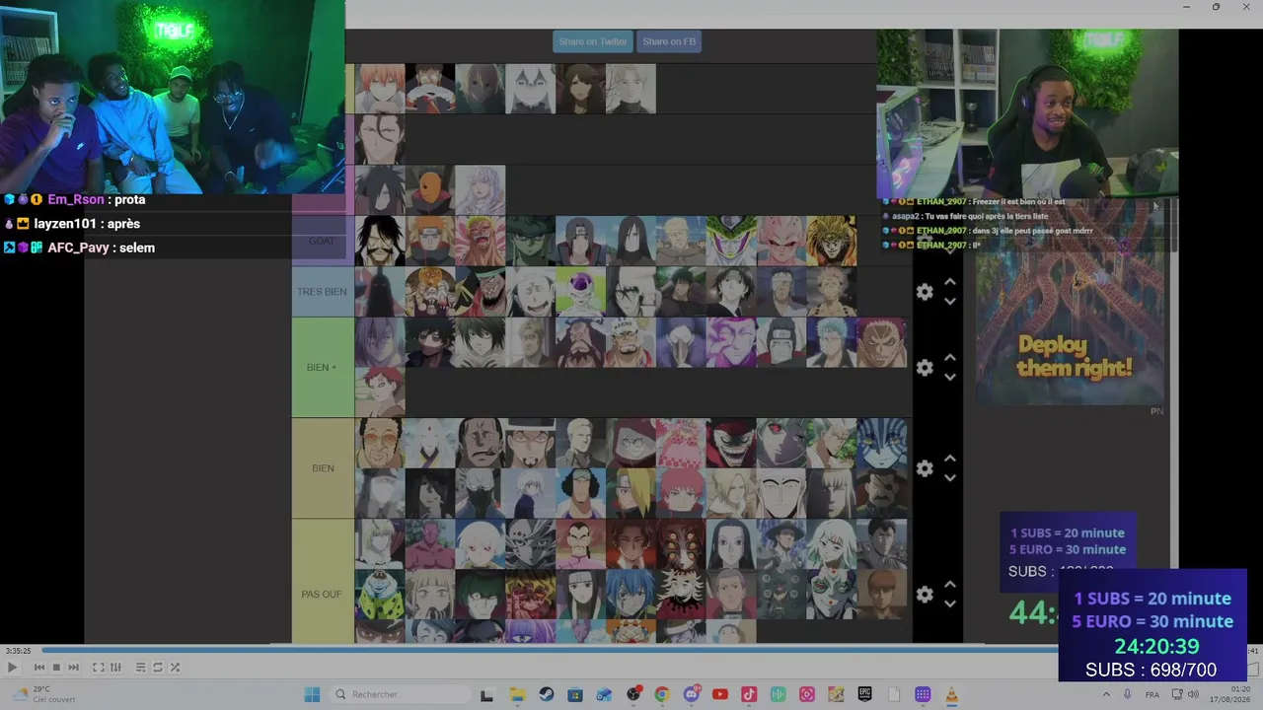Move PAS OUF row up
The width and height of the screenshot is (1263, 710).
949,585
